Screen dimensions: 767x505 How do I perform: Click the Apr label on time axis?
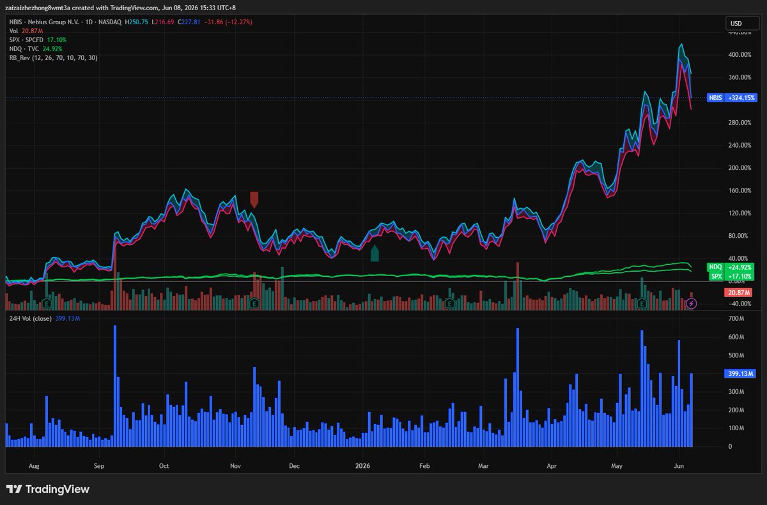[552, 466]
